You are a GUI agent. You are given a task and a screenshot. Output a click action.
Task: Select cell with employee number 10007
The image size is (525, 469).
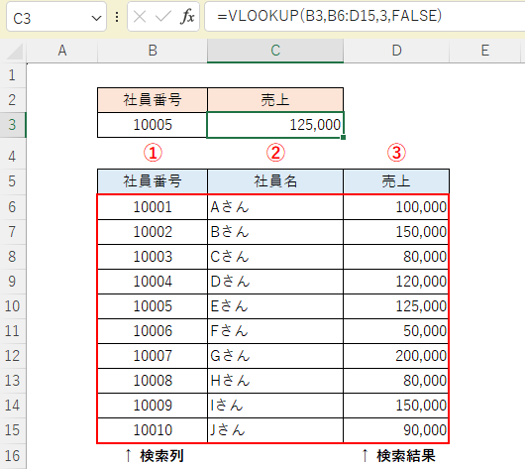153,356
